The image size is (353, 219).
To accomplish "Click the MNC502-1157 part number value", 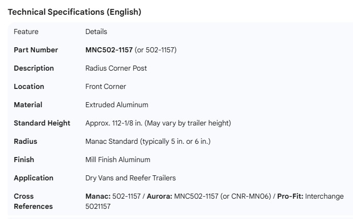I will 109,50.
